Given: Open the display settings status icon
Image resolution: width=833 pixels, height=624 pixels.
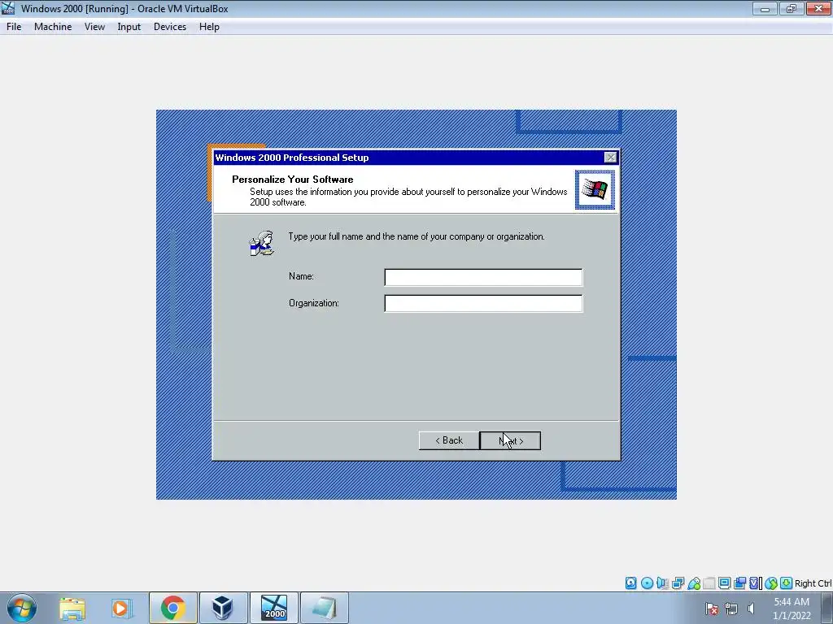Looking at the screenshot, I should (724, 583).
